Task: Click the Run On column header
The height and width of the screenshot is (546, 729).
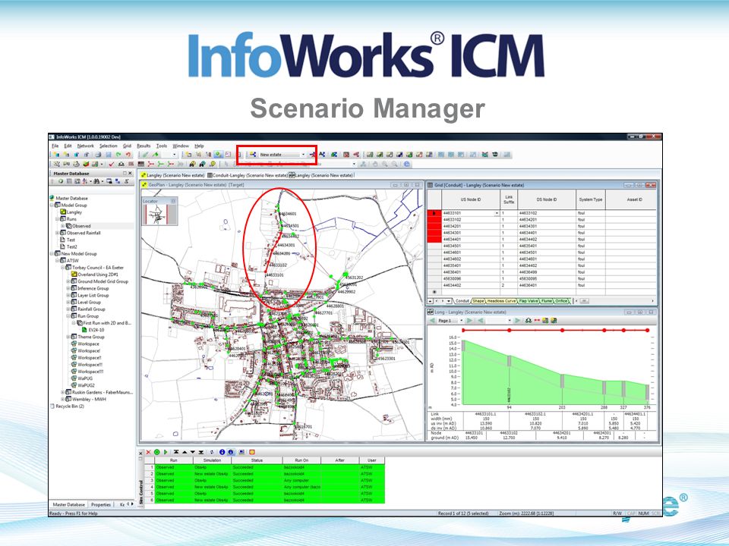Action: click(301, 460)
